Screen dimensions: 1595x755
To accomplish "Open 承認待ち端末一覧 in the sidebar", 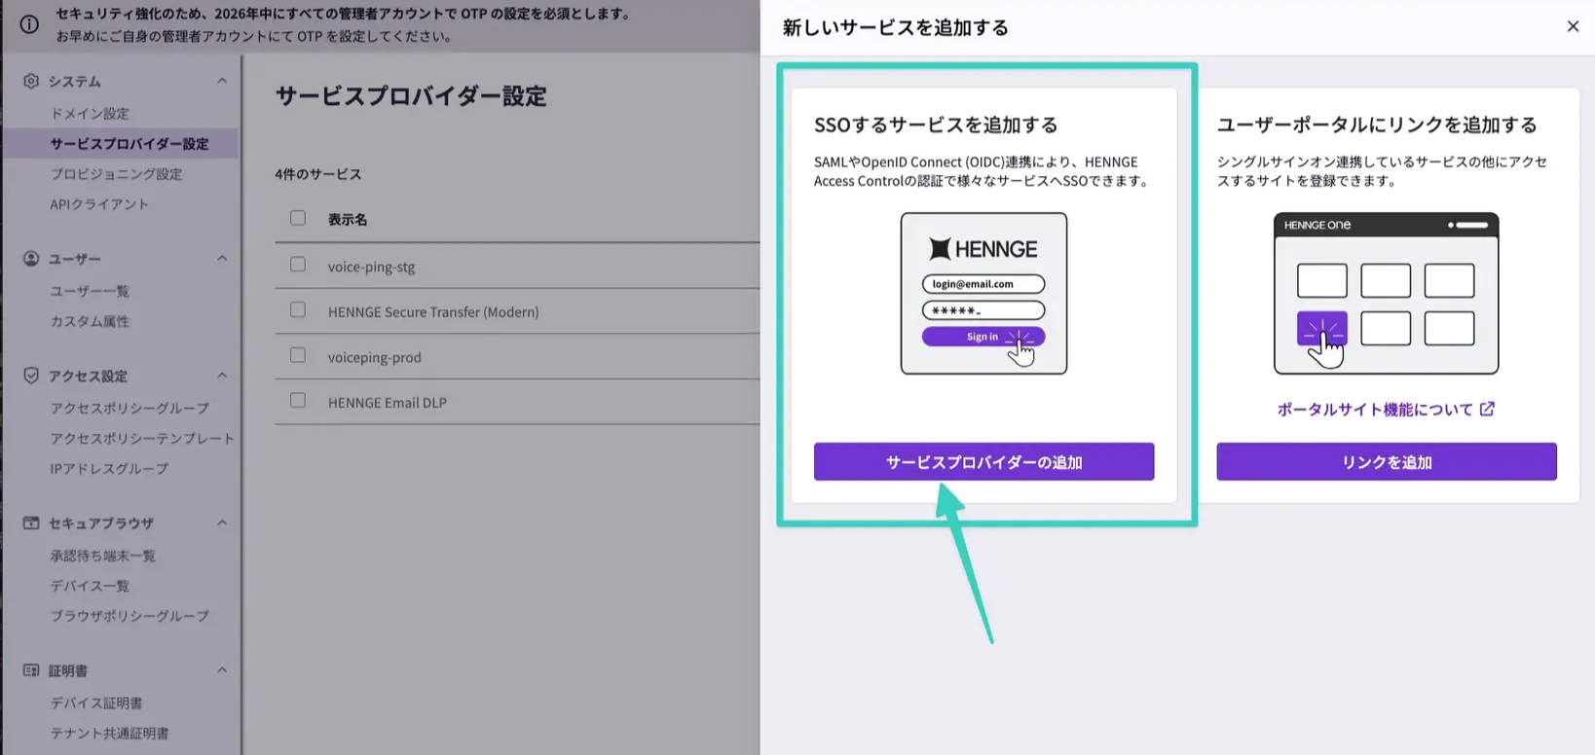I will [103, 556].
